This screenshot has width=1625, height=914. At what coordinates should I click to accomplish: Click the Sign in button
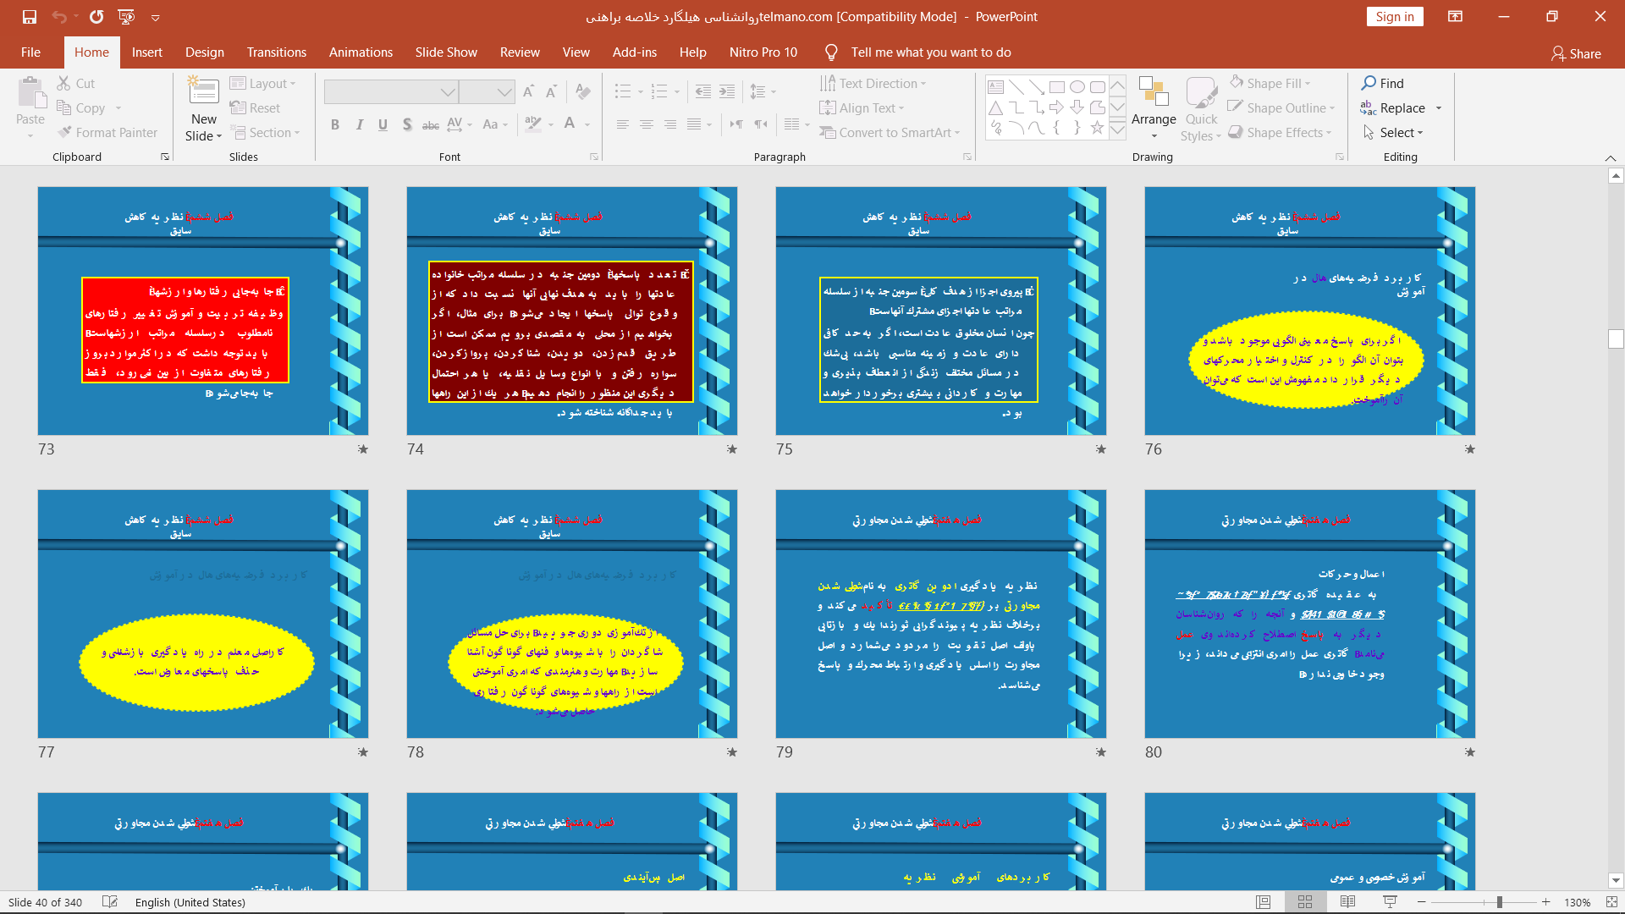(x=1395, y=17)
